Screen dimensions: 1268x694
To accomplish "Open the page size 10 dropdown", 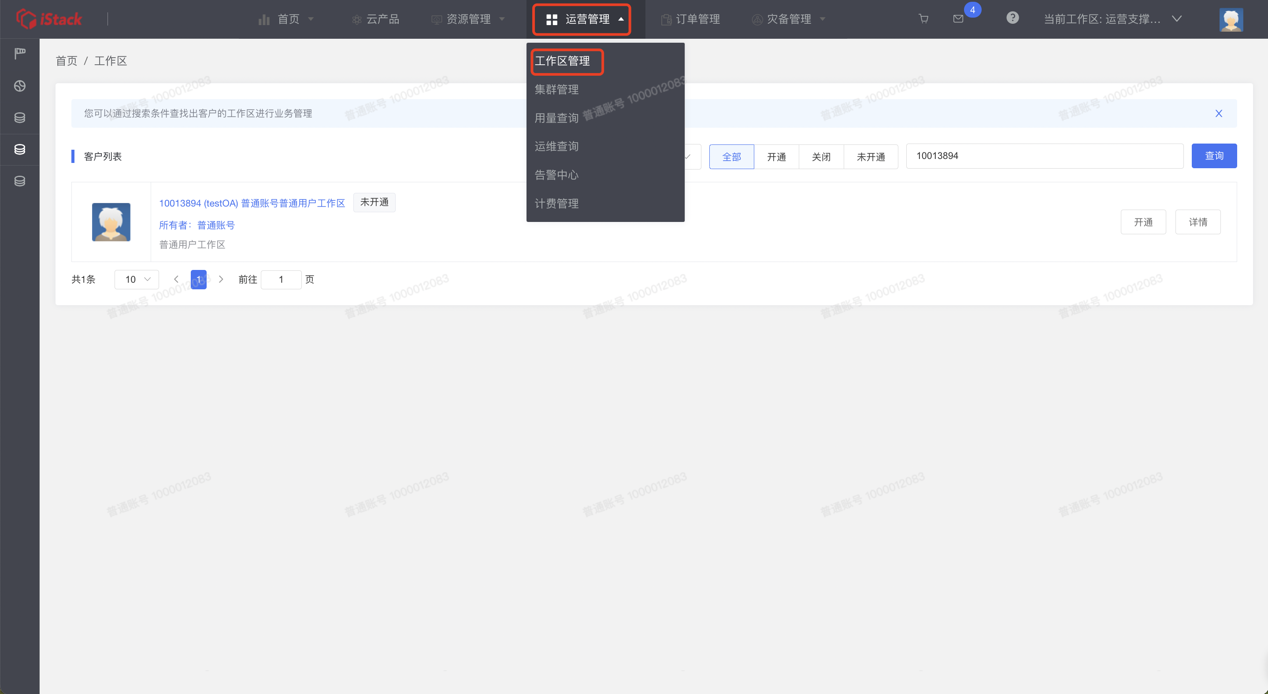I will tap(137, 279).
